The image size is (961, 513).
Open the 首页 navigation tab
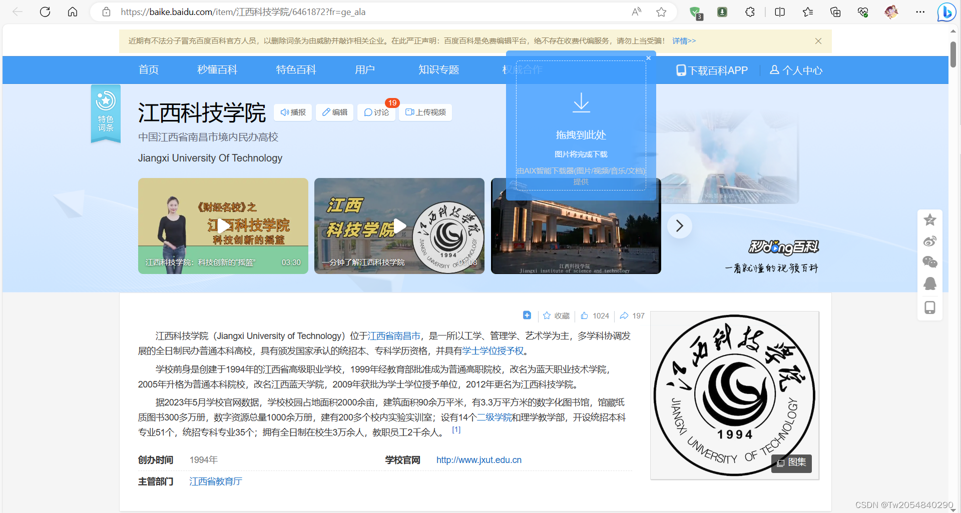(149, 70)
